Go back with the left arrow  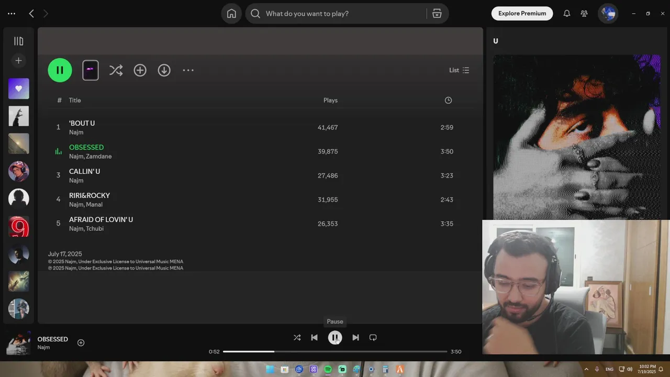[x=31, y=14]
